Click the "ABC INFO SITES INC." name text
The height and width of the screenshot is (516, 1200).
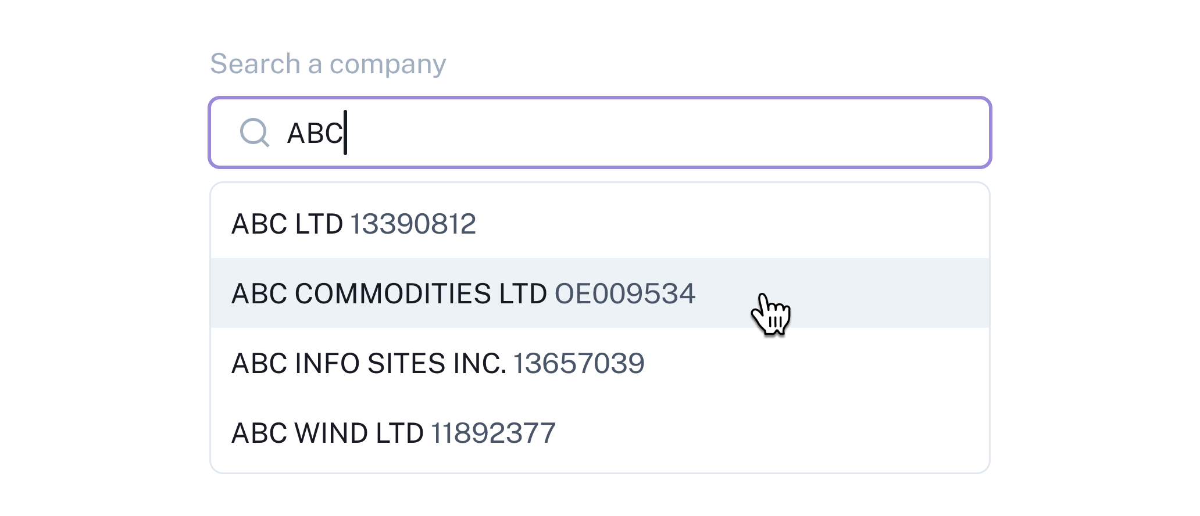(369, 363)
